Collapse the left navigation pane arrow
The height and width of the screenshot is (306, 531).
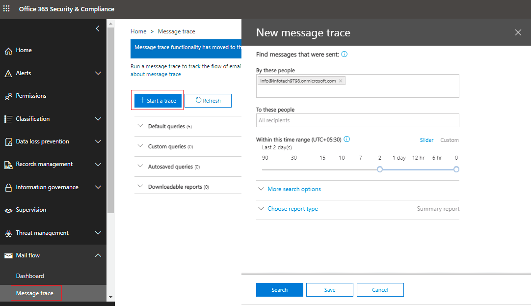tap(98, 28)
